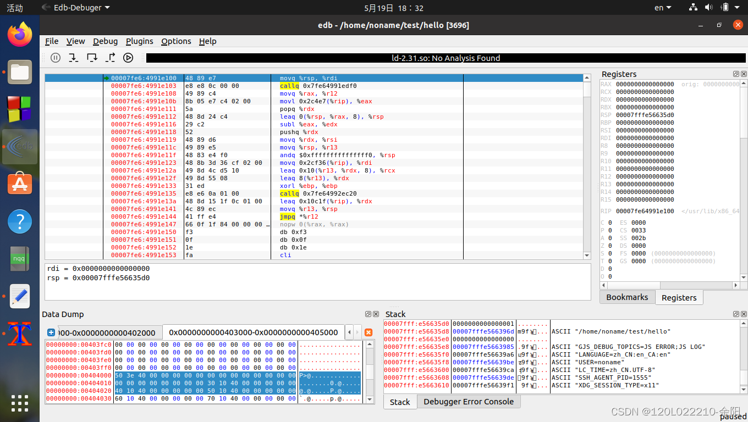
Task: Click the CS segment register value 0033
Action: pyautogui.click(x=639, y=230)
